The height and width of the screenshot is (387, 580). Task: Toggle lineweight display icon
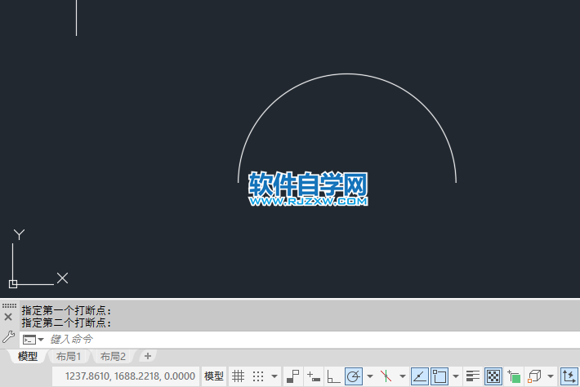point(472,376)
